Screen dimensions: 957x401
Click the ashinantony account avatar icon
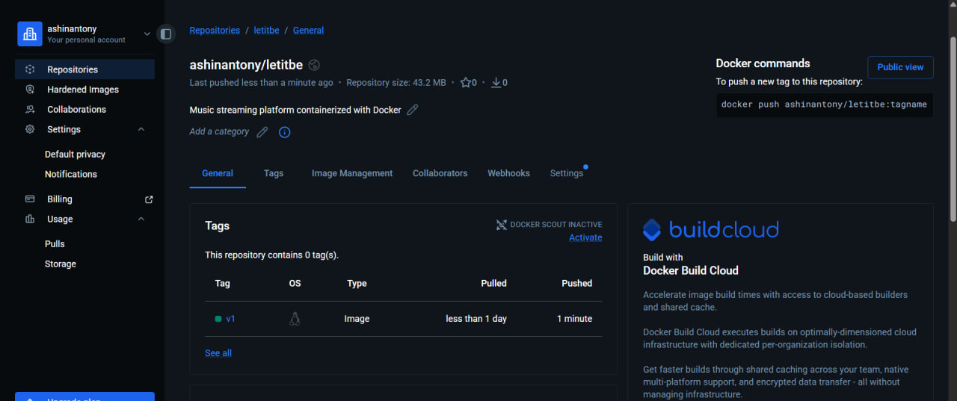30,34
